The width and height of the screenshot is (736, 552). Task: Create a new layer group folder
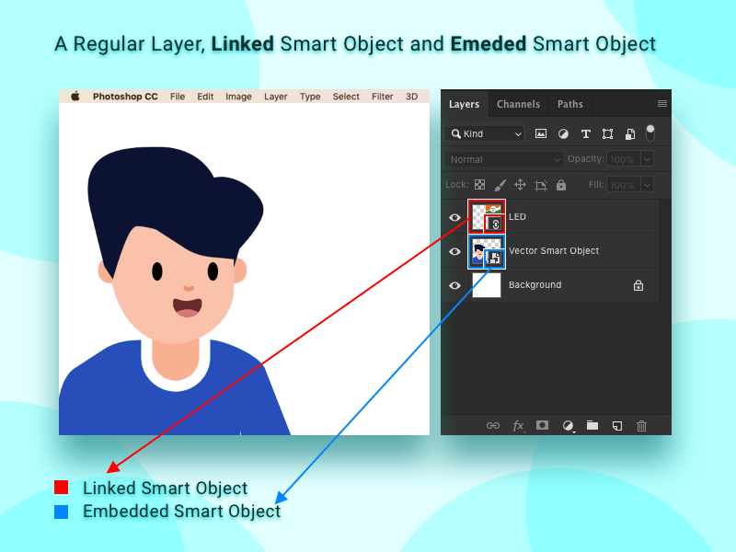592,426
